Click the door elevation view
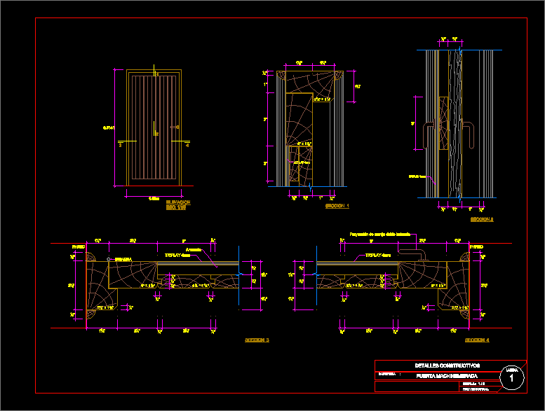Image resolution: width=545 pixels, height=411 pixels. coord(154,127)
